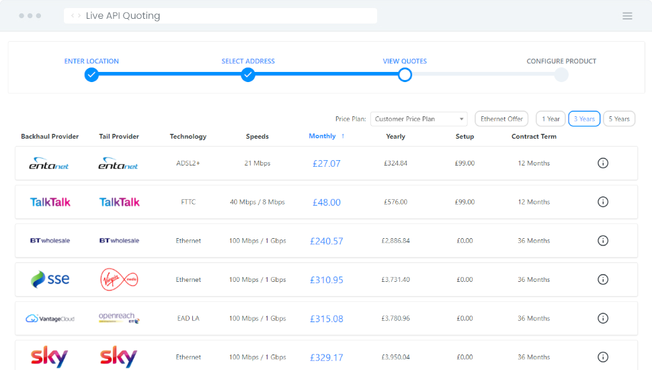Screen dimensions: 652x370
Task: Click the Openreach tail provider logo
Action: (119, 318)
